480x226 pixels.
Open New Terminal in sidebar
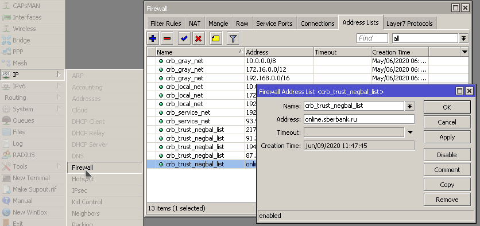33,178
